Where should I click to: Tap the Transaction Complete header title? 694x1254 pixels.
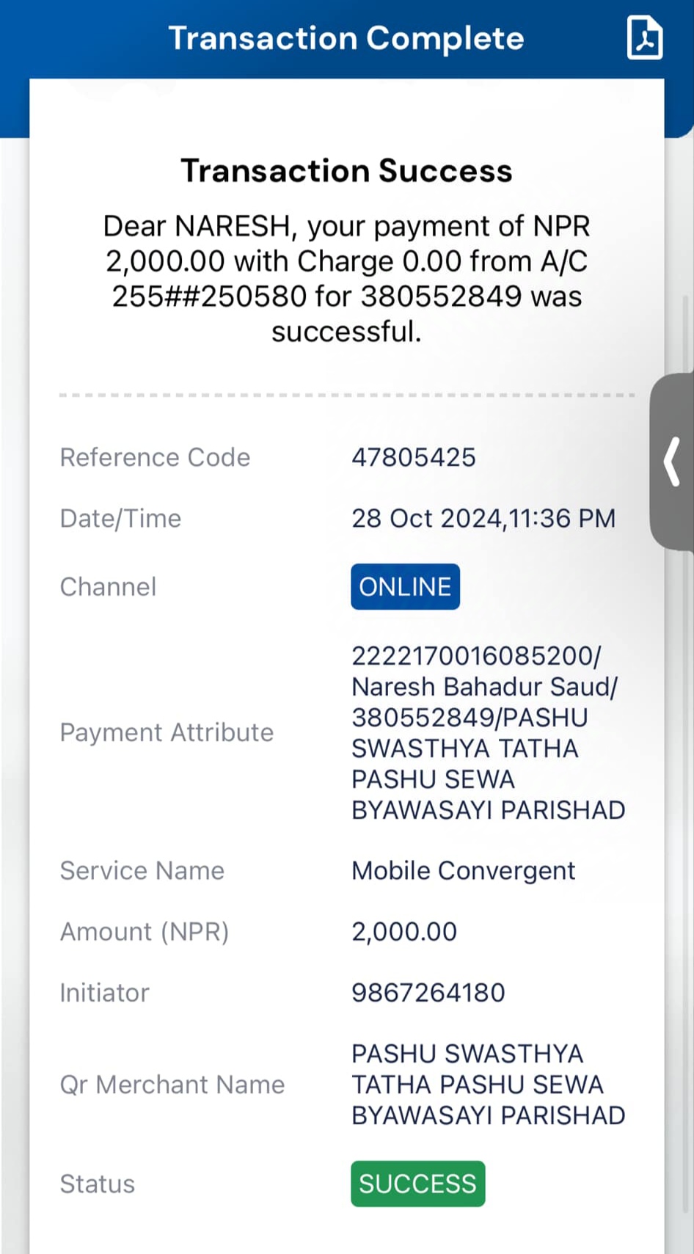point(346,38)
